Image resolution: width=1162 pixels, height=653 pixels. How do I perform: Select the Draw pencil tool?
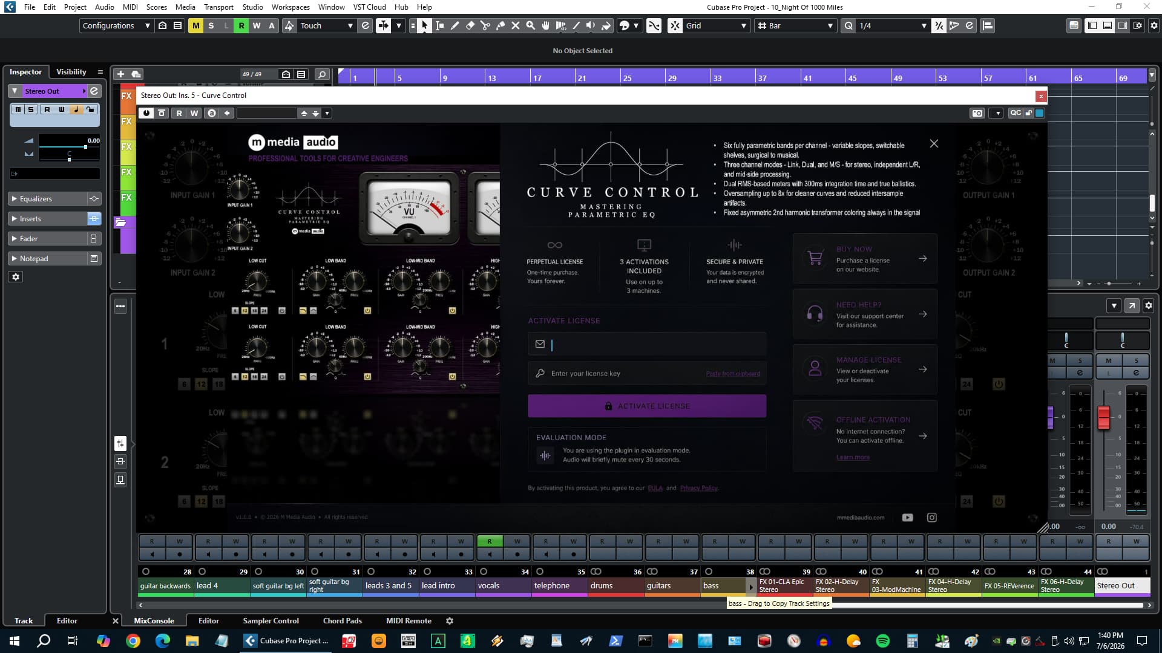[455, 25]
